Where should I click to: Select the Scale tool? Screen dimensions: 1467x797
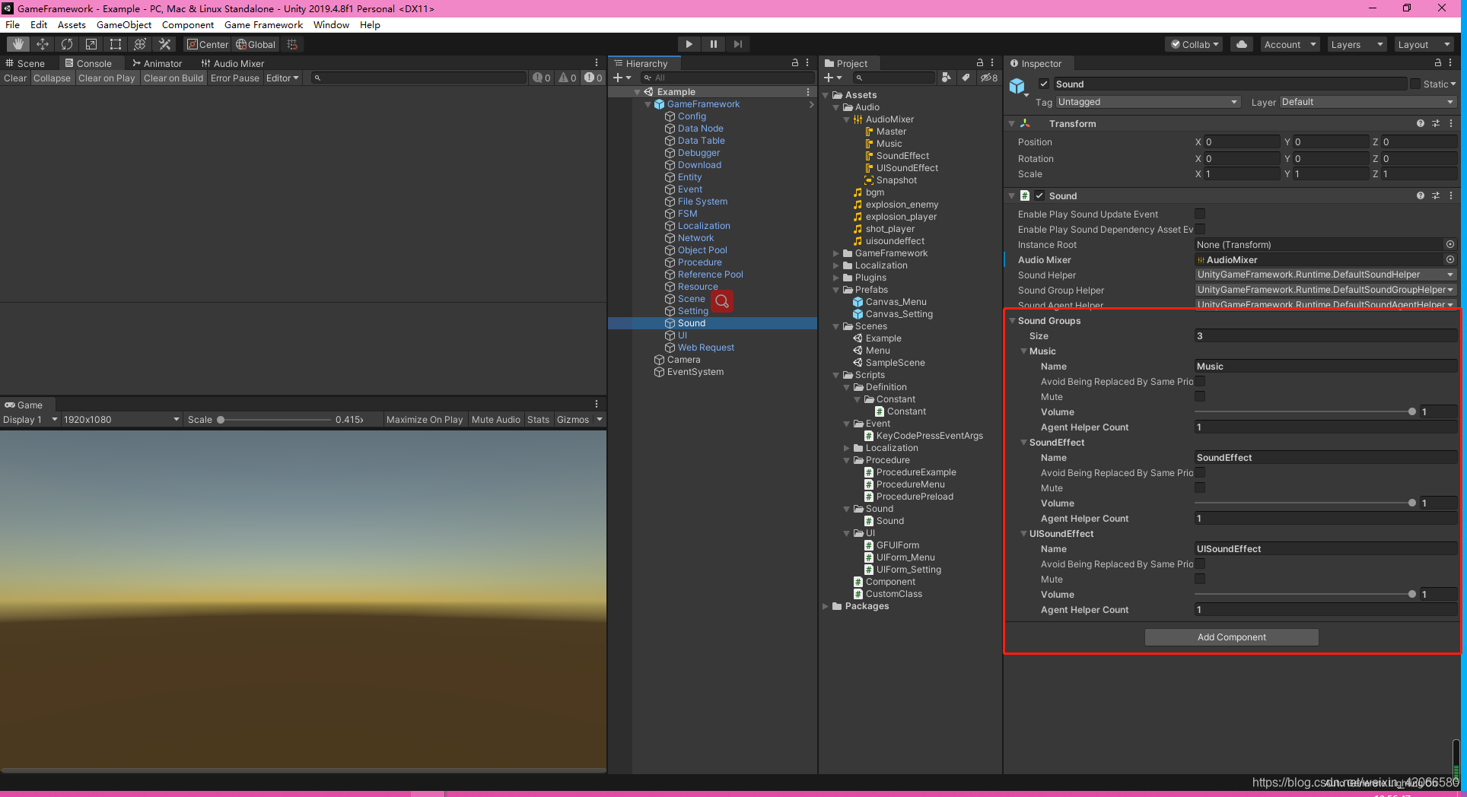91,43
